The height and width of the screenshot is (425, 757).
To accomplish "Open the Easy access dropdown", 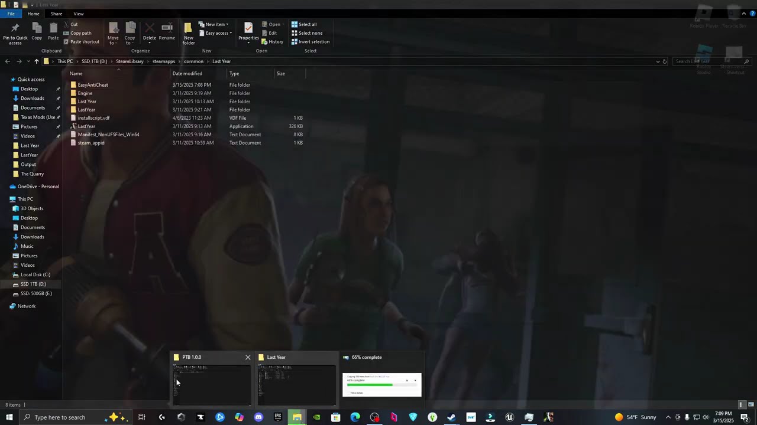I will coord(215,33).
